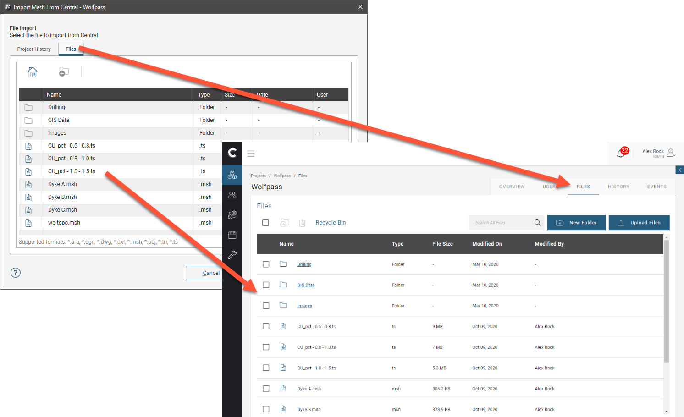Viewport: 684px width, 417px height.
Task: Select CU_pct - 0.8 - 1.0.ts in Import Mesh dialog
Action: 121,159
